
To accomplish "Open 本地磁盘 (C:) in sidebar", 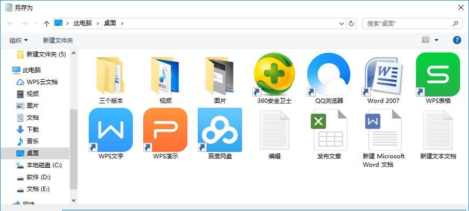I will click(39, 165).
